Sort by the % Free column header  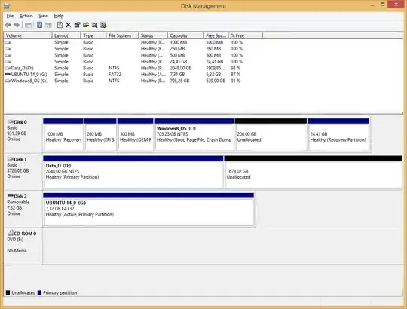click(246, 35)
